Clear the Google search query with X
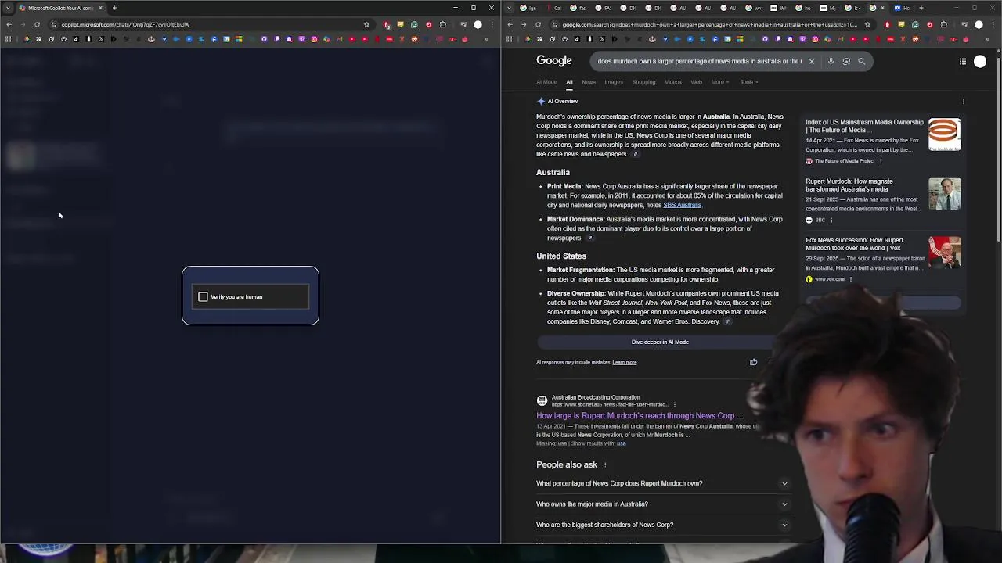1002x563 pixels. click(x=811, y=61)
